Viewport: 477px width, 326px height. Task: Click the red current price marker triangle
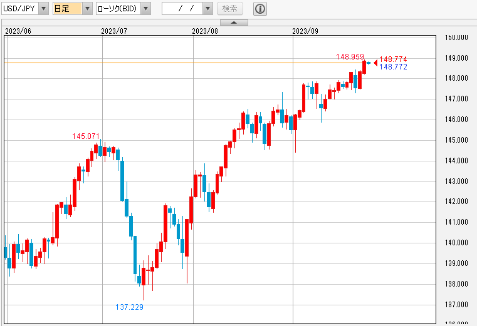375,63
